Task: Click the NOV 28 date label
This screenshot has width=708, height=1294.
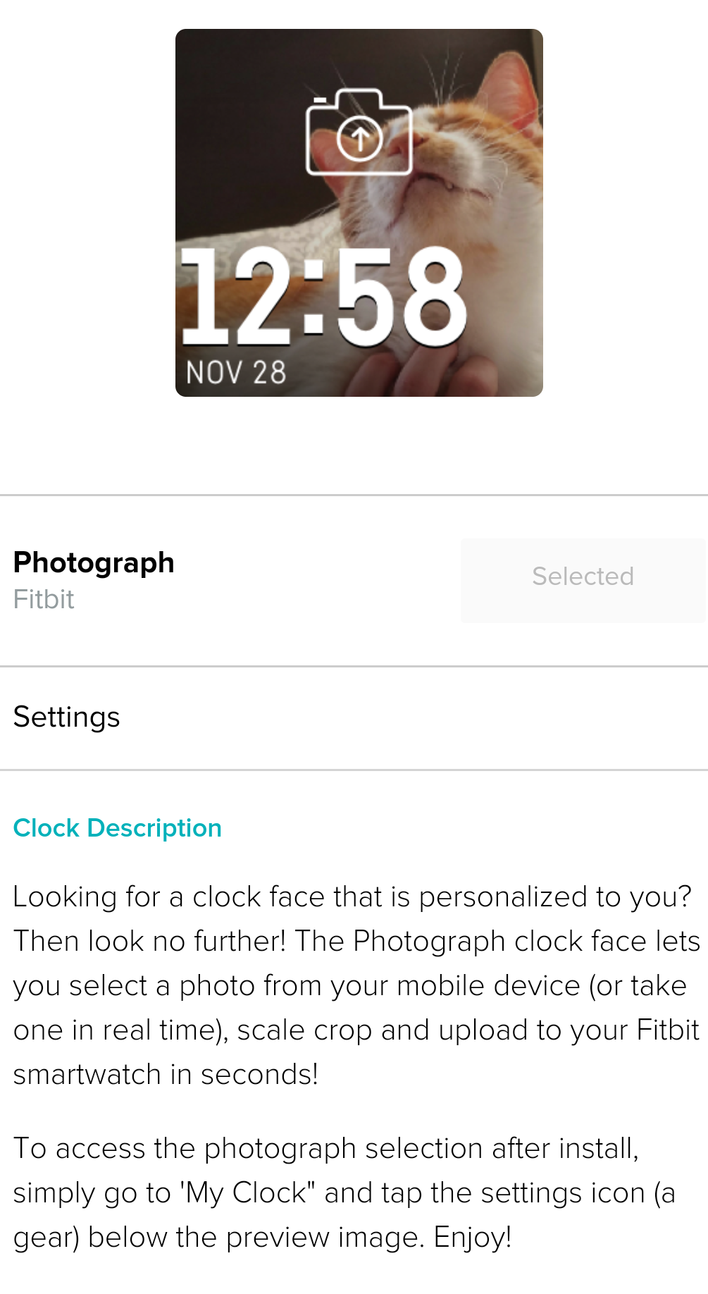Action: pyautogui.click(x=236, y=372)
